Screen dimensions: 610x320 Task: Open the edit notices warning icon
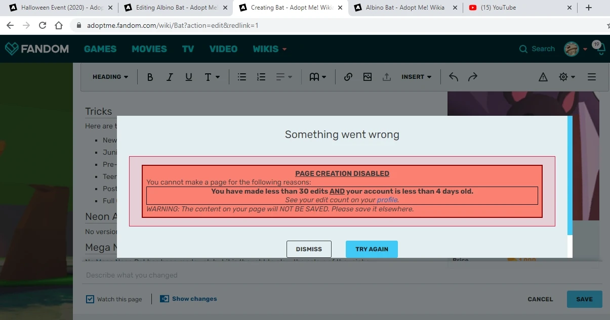pos(543,77)
